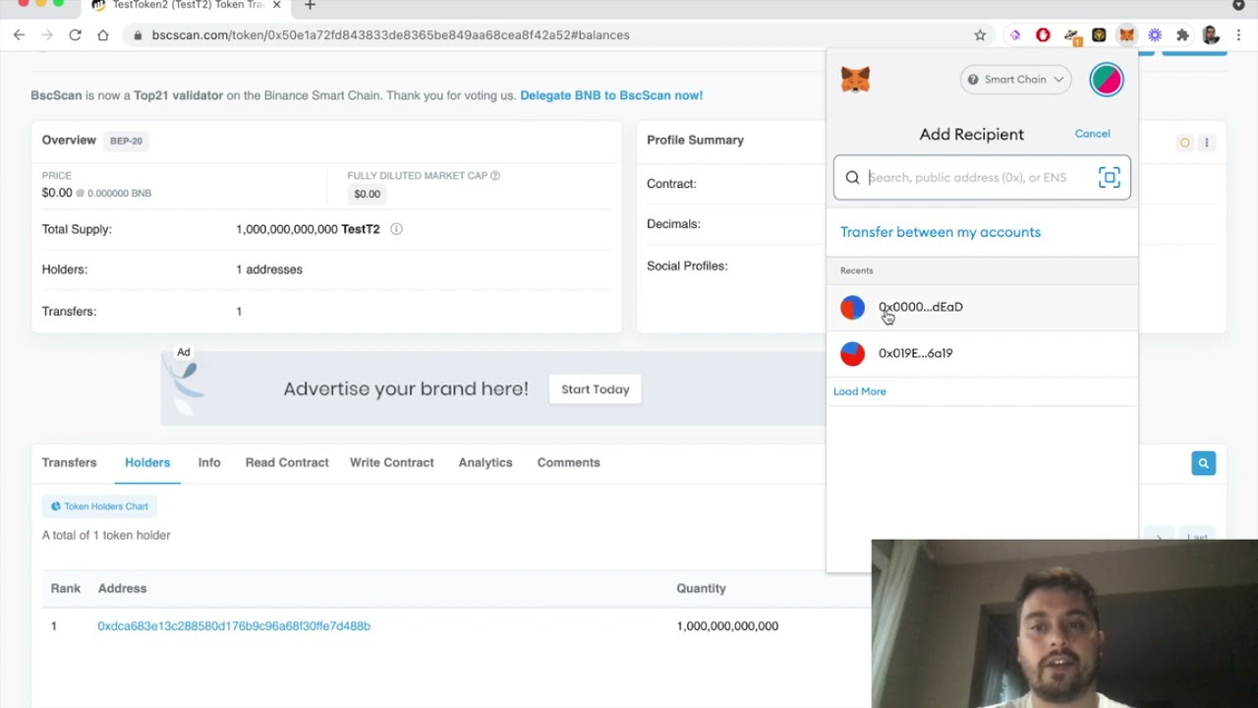Open the Chrome profile avatar
This screenshot has height=708, width=1258.
1211,35
